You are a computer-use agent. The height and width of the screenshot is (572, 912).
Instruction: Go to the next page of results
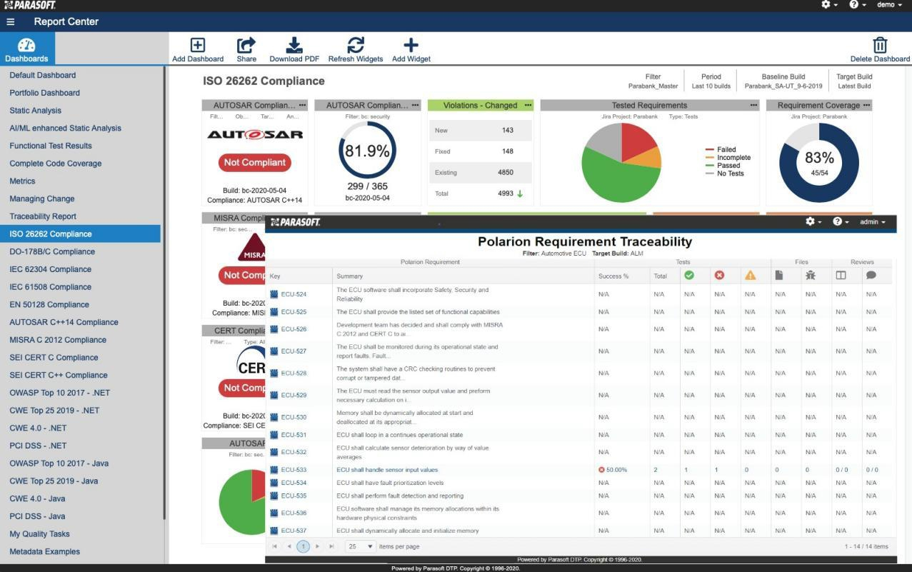(317, 546)
